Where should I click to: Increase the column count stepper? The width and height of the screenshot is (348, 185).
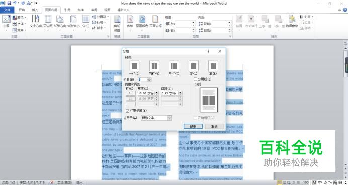pyautogui.click(x=149, y=79)
